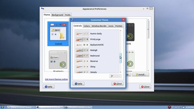Screen dimensions: 194x109
Task: Open the Window Border tab
Action: point(99,26)
